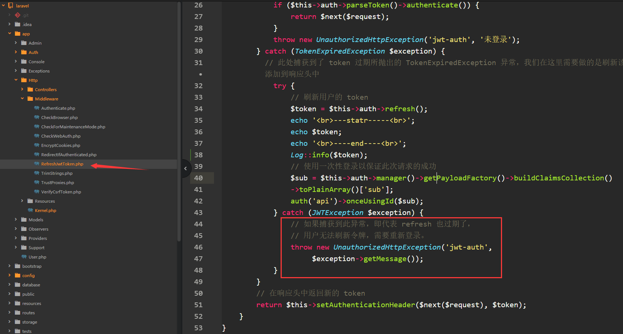623x334 pixels.
Task: Click TrimStrings.php file icon
Action: coord(36,173)
